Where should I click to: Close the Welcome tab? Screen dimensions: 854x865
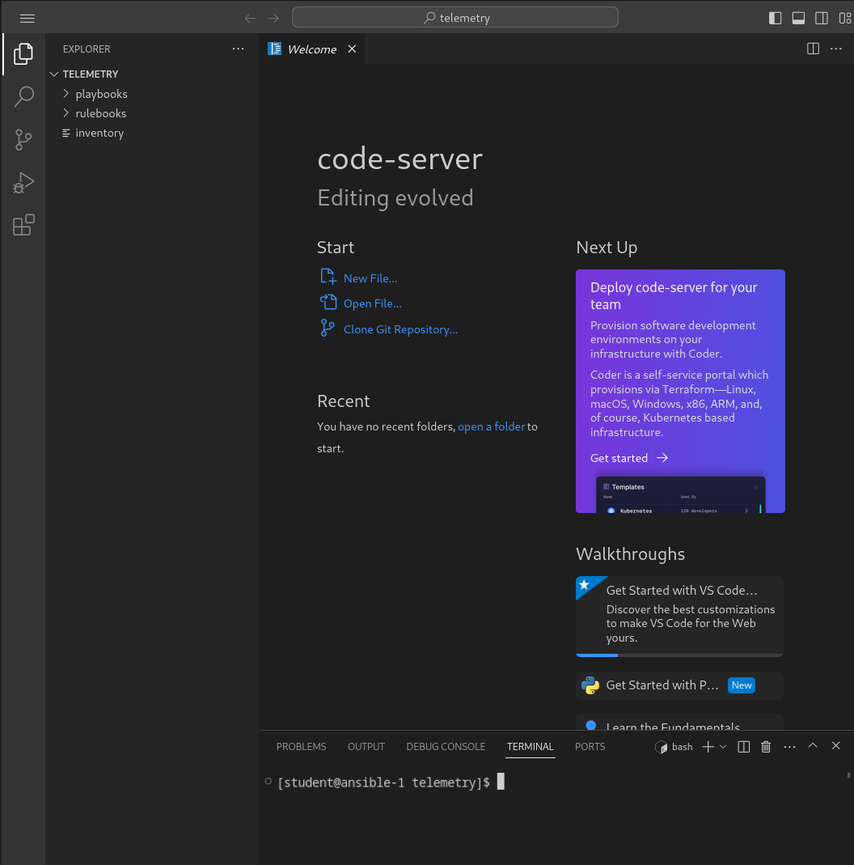[352, 49]
